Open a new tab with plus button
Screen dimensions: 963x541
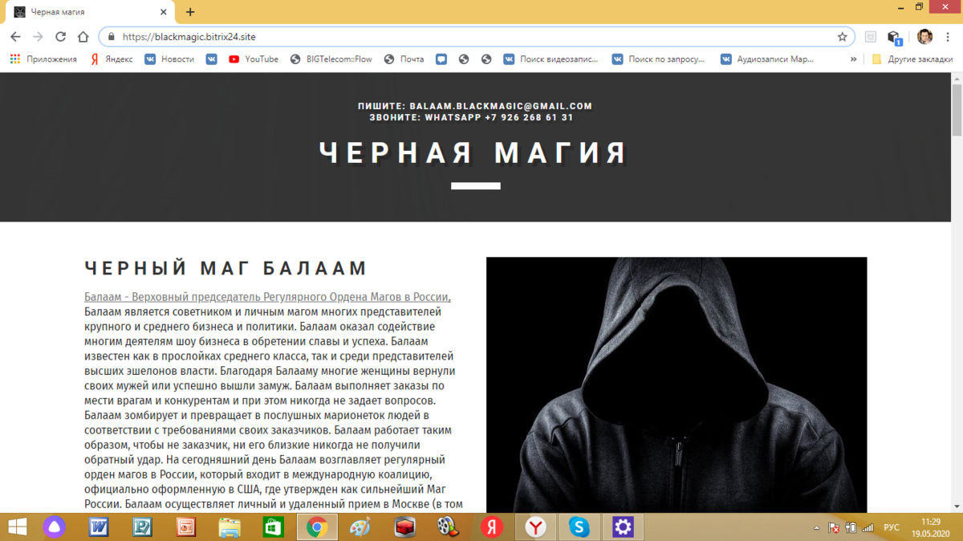(190, 12)
